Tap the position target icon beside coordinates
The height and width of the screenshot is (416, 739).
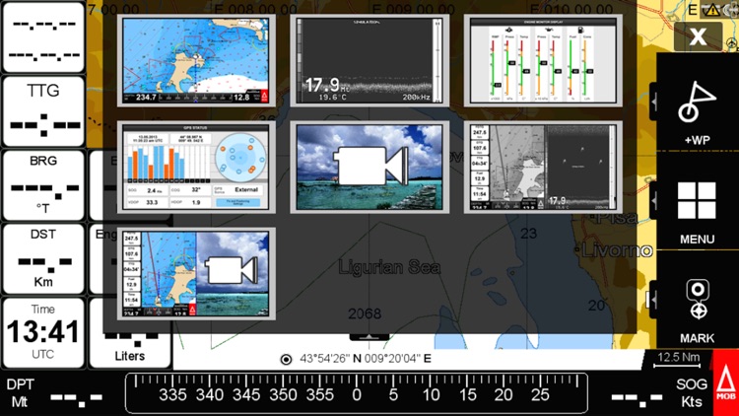click(x=286, y=360)
